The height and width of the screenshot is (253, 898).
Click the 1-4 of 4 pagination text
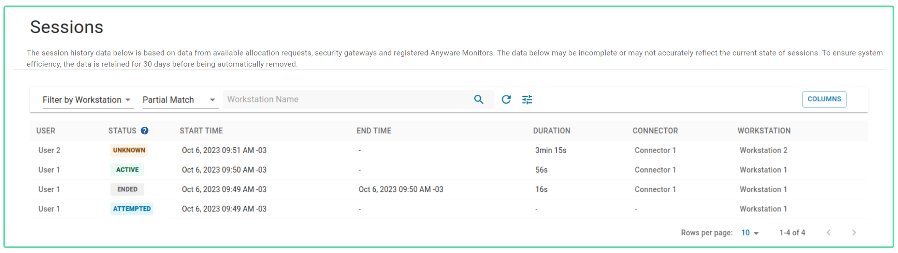click(792, 233)
